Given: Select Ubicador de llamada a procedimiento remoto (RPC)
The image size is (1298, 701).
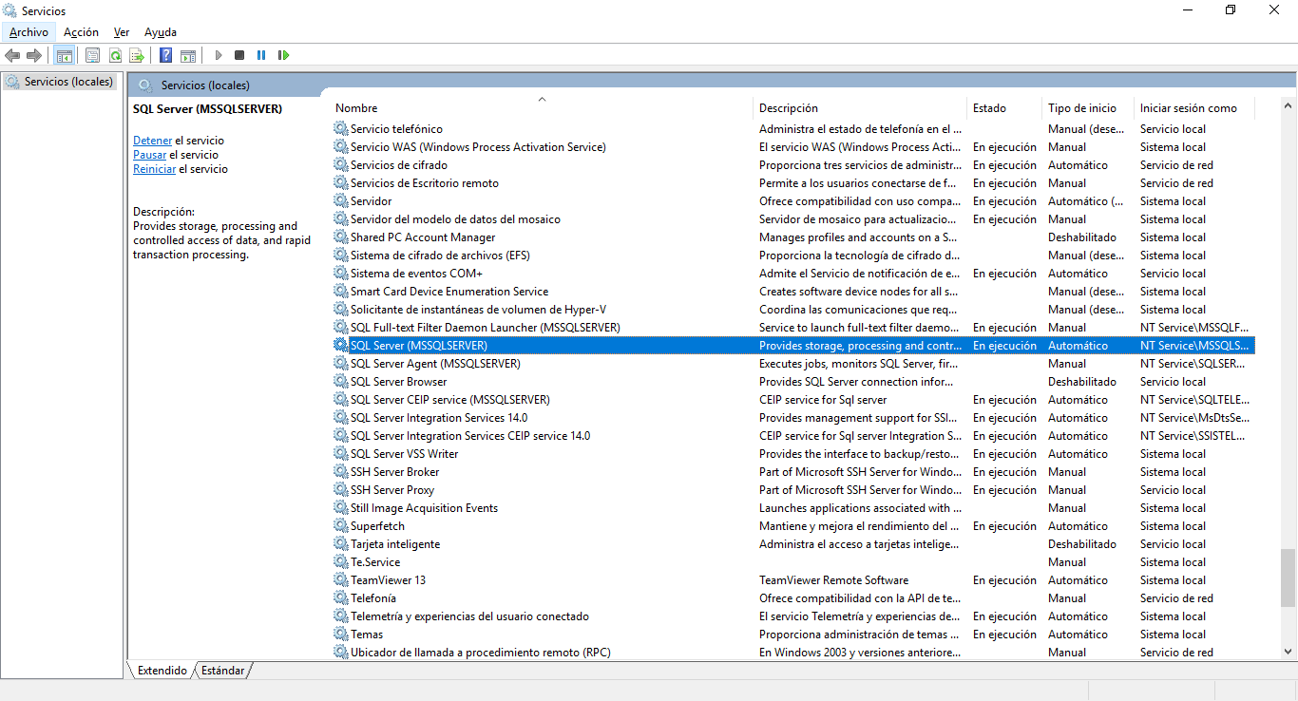Looking at the screenshot, I should 792,653.
